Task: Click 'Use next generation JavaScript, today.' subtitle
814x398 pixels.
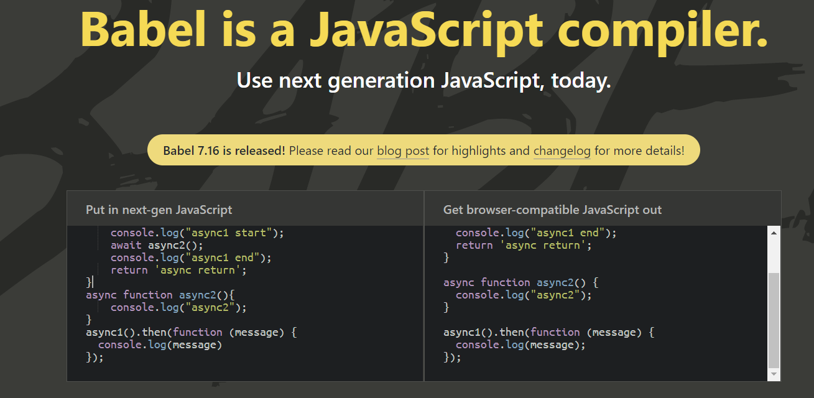Action: pos(424,81)
